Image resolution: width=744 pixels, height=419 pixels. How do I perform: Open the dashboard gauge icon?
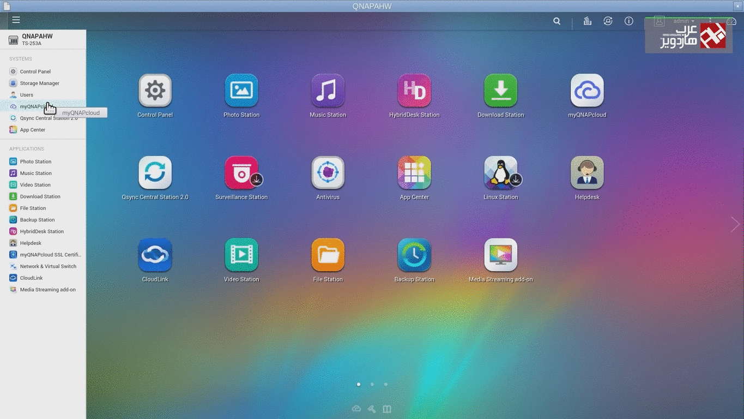point(731,21)
